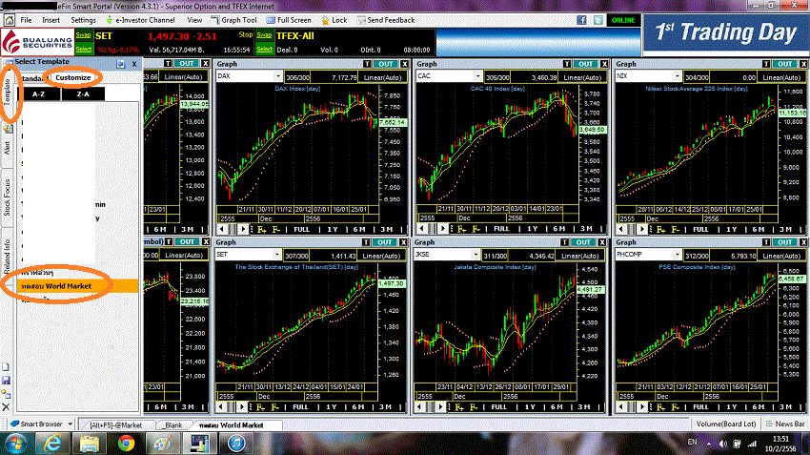Switch to the Customize tab
Viewport: 810px width, 455px height.
point(72,77)
